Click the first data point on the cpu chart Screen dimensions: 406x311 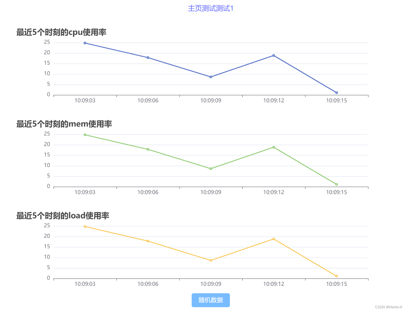point(85,43)
